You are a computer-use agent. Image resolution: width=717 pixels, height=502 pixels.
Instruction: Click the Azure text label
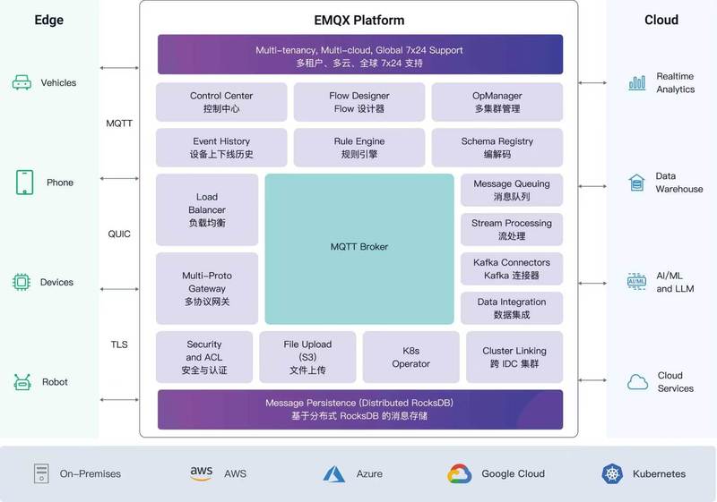pos(369,473)
